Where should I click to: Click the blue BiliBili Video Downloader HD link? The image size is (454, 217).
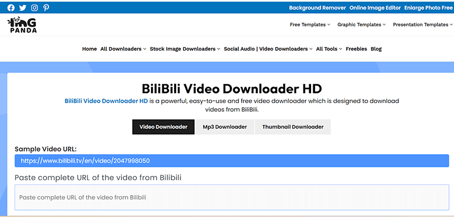click(106, 101)
